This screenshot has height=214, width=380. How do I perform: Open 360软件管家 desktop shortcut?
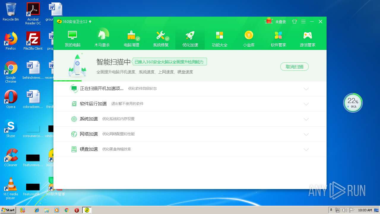(55, 187)
